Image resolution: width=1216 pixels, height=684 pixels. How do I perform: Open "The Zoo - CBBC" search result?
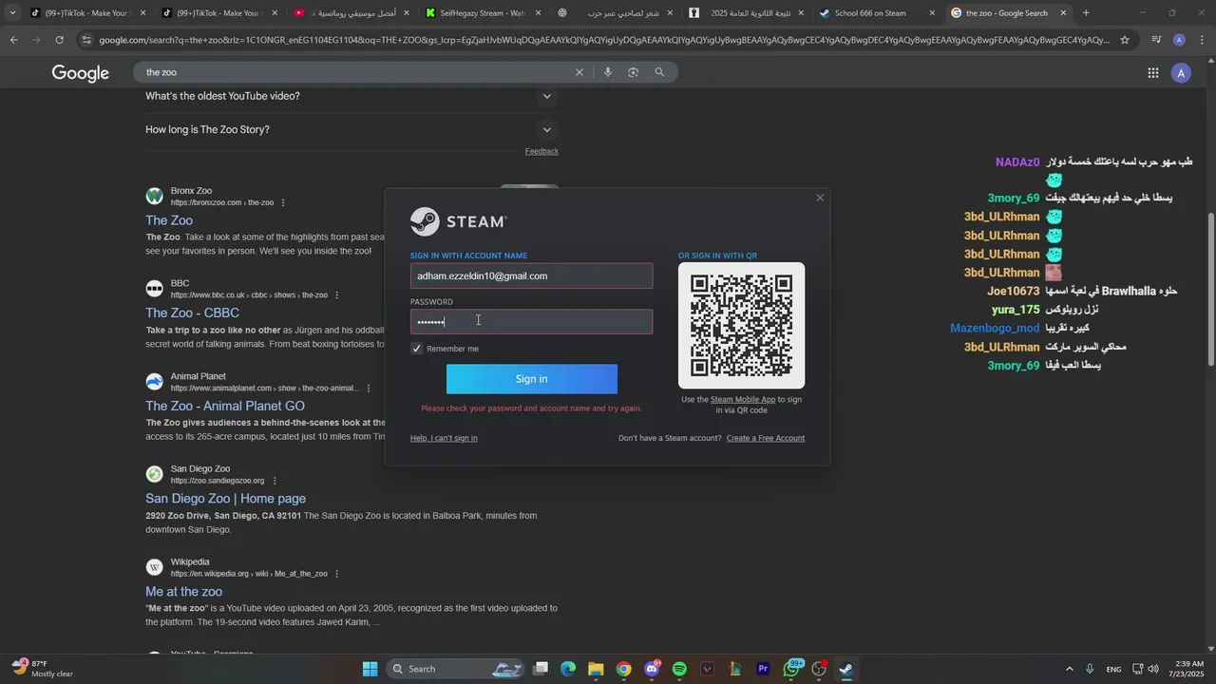click(192, 313)
